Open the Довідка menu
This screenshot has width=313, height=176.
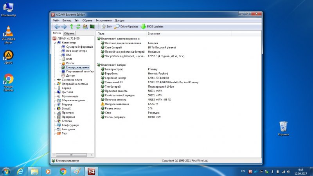click(120, 20)
